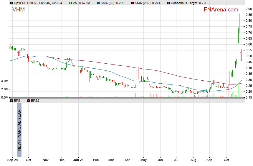Click the 4.0M volume axis label
253x166 pixels.
tap(4, 81)
